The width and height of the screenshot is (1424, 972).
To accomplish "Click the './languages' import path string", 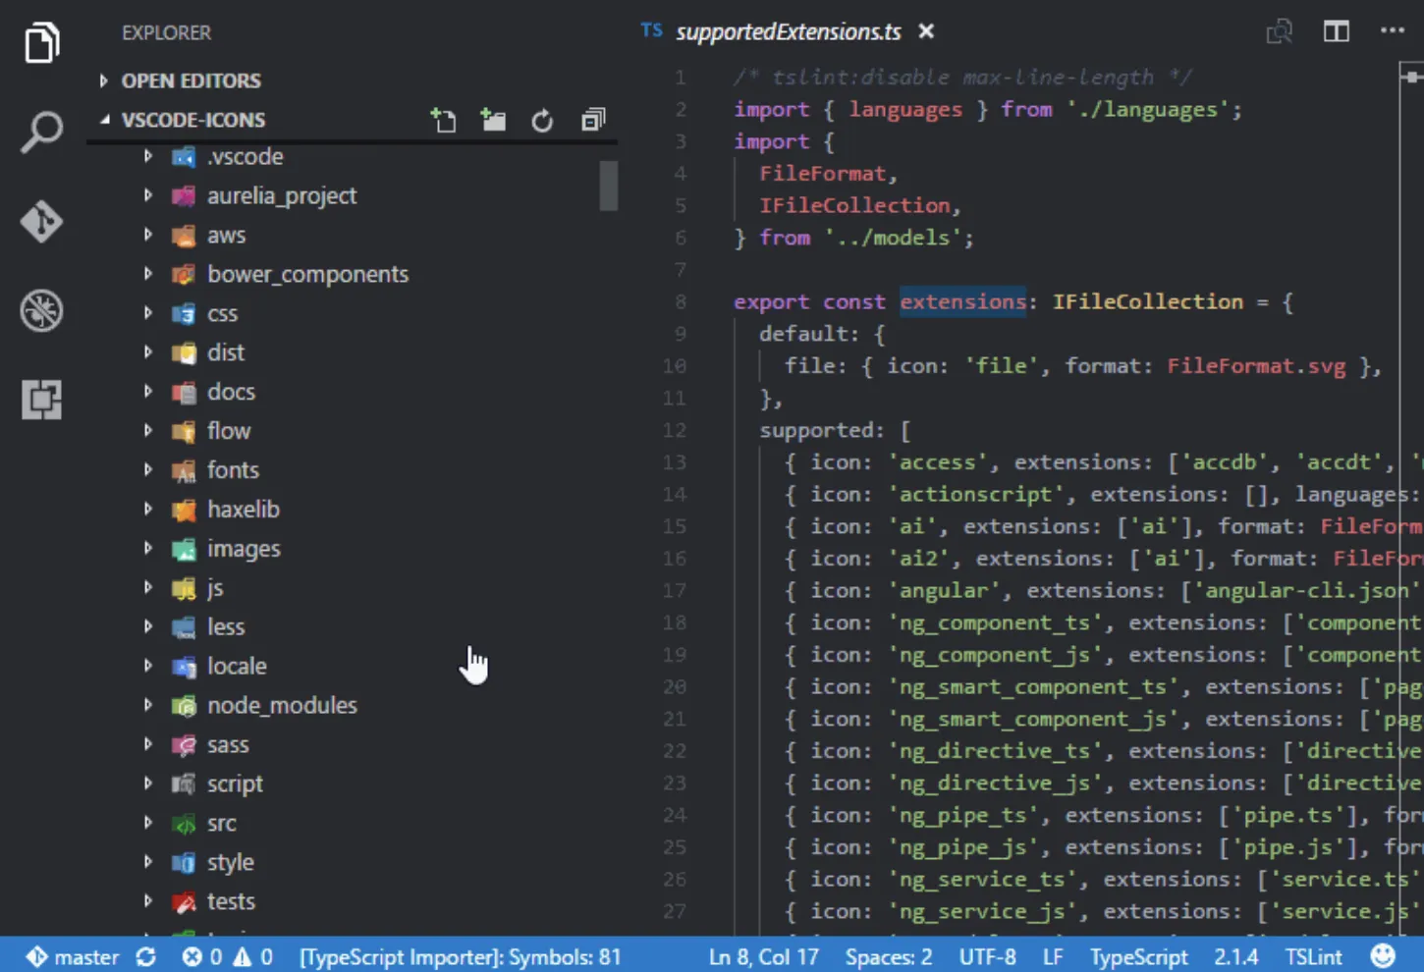I will [1148, 109].
